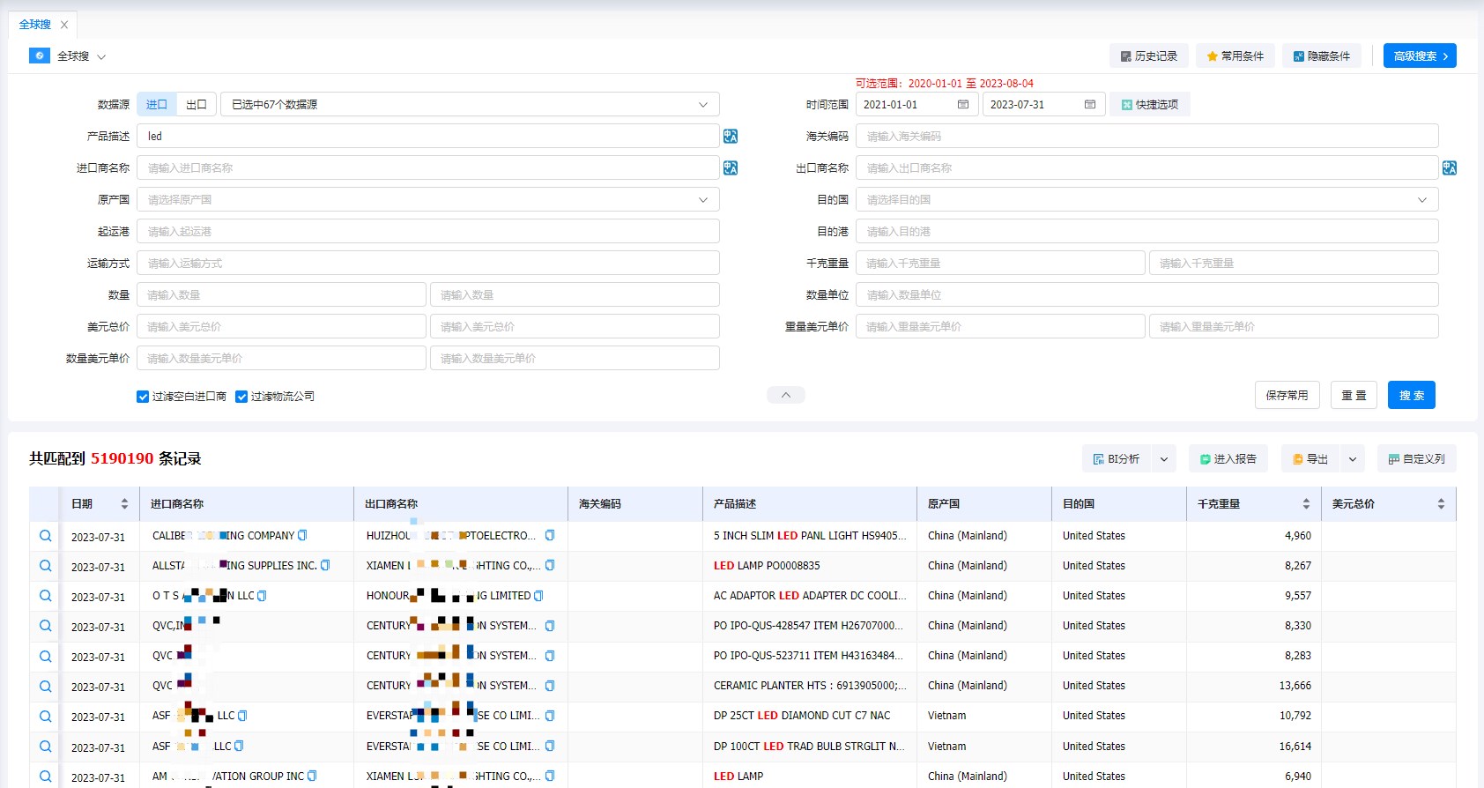
Task: Open details magnifier for DP 25CT LED row
Action: (45, 717)
